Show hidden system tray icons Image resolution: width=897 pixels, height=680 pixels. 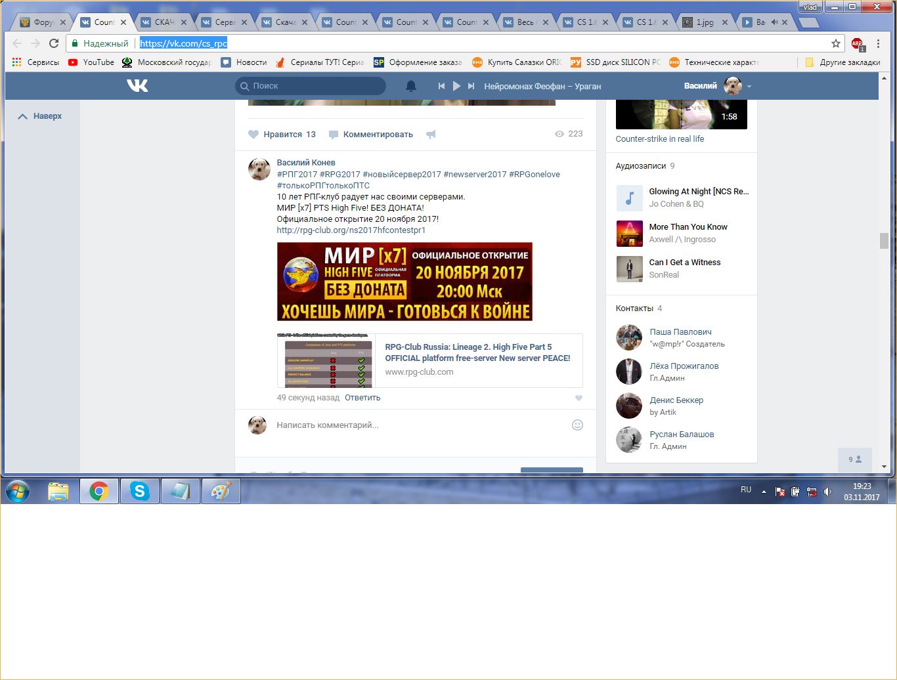[x=764, y=491]
